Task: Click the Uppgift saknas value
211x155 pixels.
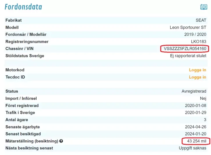Action: coord(192,148)
